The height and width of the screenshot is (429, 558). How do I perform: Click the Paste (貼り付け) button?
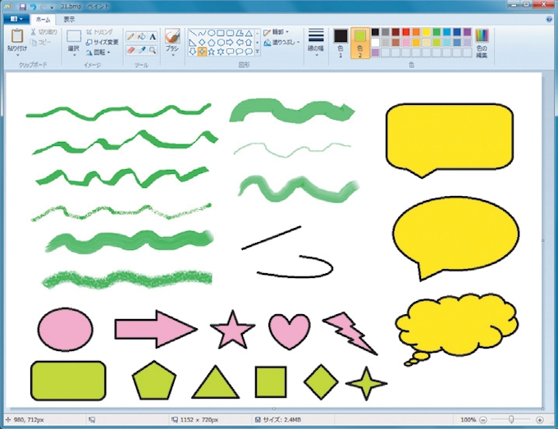tap(16, 41)
